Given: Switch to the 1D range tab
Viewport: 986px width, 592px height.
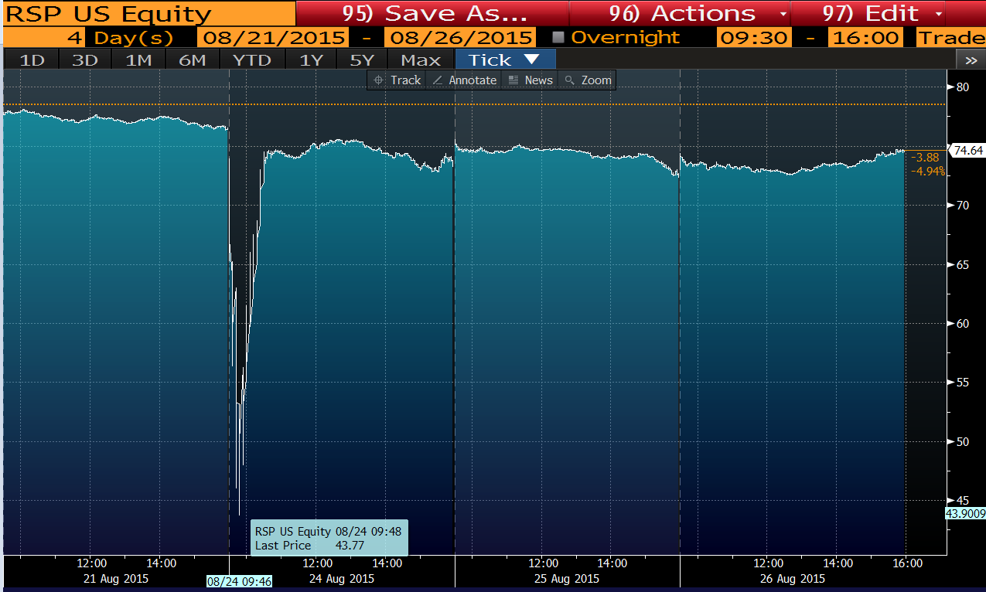Looking at the screenshot, I should 32,60.
